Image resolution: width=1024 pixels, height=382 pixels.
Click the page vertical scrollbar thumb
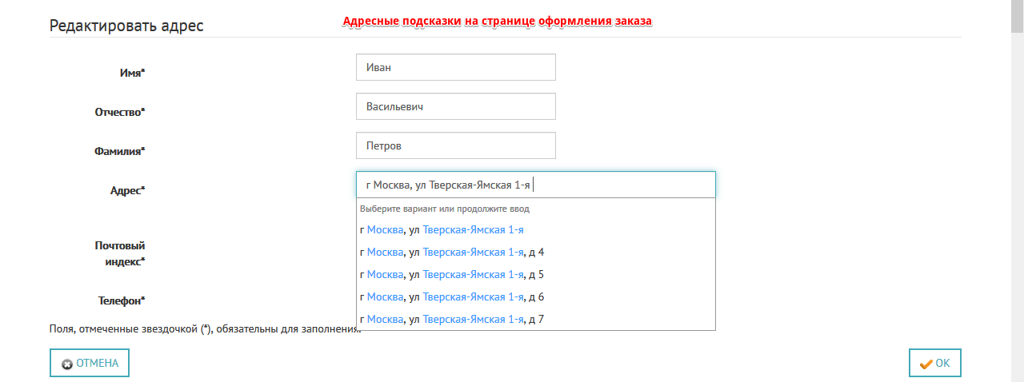click(1017, 16)
